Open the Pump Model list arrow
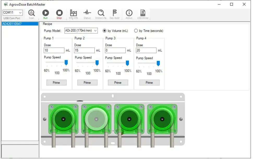Viewport: 253px width, 160px height. pyautogui.click(x=95, y=31)
